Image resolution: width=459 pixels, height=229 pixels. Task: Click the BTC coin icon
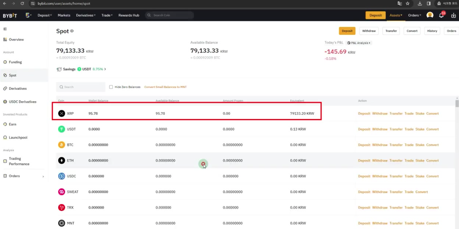61,145
